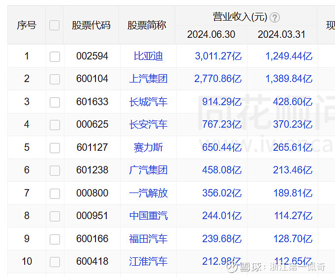Viewport: 335px width, 277px height.
Task: Open the 比亚迪 stock link
Action: [148, 56]
